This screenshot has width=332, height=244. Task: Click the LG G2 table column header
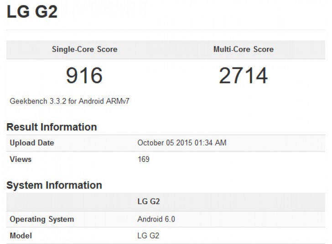[x=148, y=201]
